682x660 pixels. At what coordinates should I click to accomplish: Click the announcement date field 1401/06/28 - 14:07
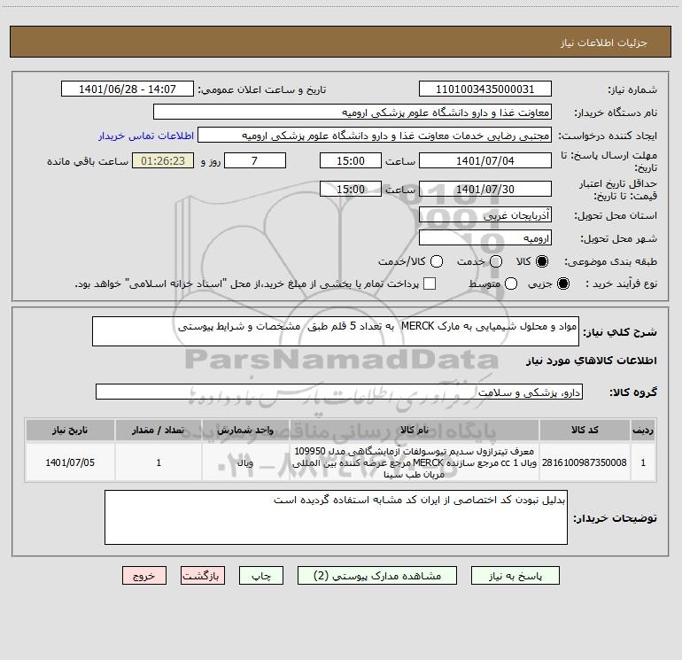128,89
